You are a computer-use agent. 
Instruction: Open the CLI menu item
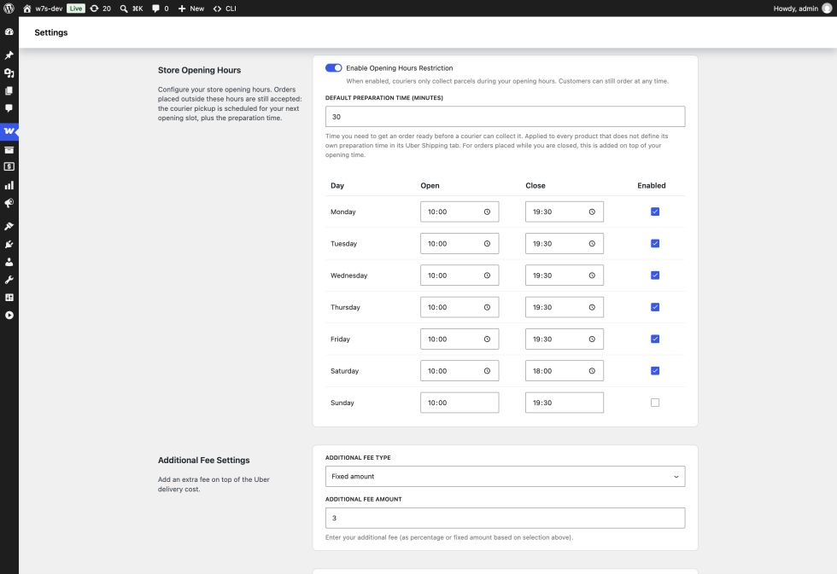(x=225, y=9)
